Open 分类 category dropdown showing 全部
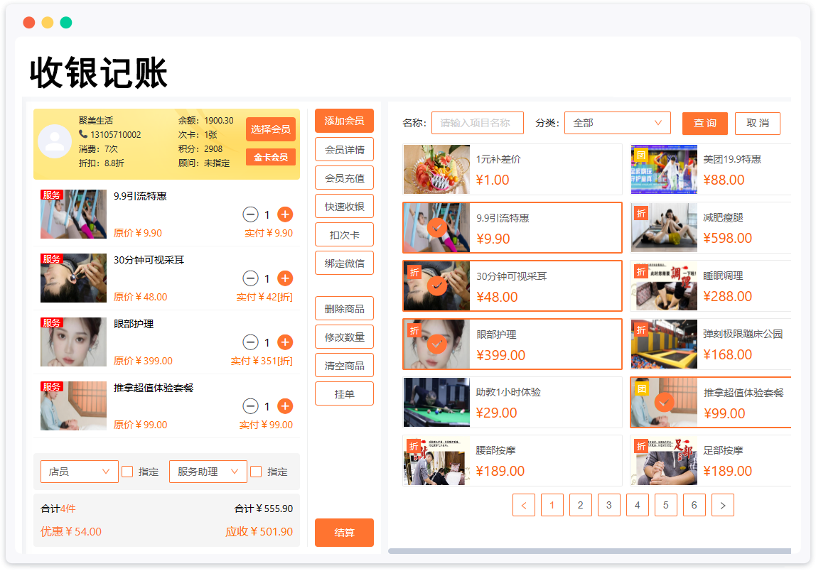This screenshot has height=571, width=816. tap(617, 123)
